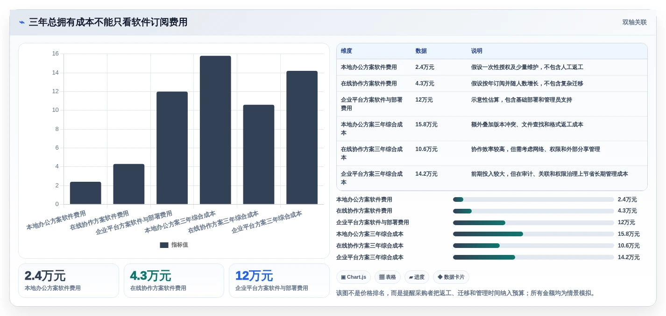Click table cell 本地办公方案软件费用
This screenshot has width=666, height=316.
369,67
